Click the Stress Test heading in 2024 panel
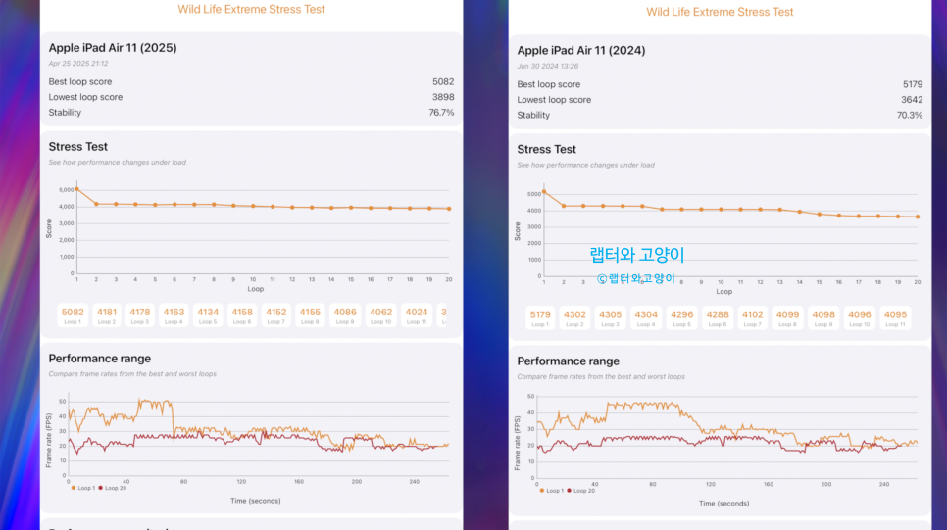This screenshot has height=530, width=947. pyautogui.click(x=547, y=149)
